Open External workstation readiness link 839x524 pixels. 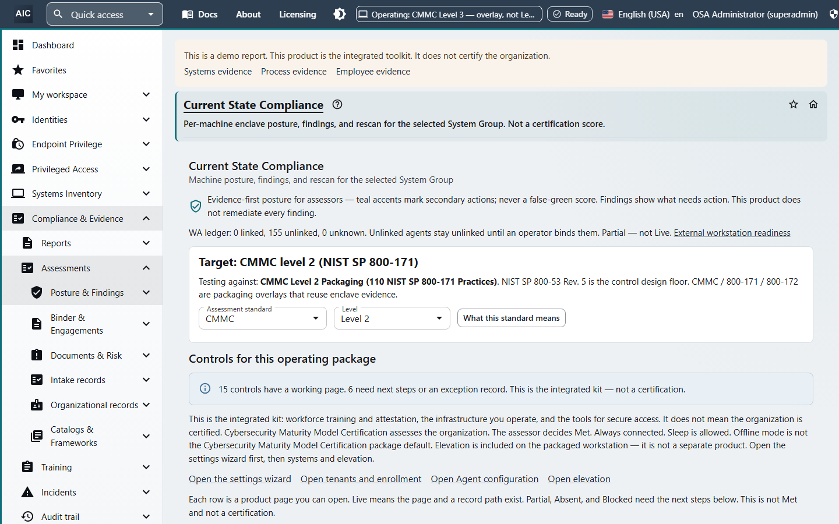pyautogui.click(x=732, y=233)
